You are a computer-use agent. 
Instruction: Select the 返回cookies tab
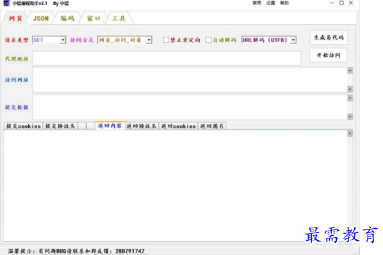click(178, 126)
